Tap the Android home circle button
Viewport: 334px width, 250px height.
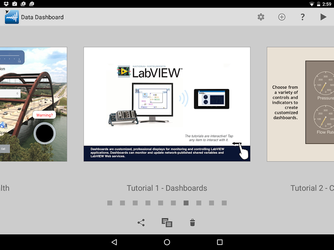(x=167, y=242)
